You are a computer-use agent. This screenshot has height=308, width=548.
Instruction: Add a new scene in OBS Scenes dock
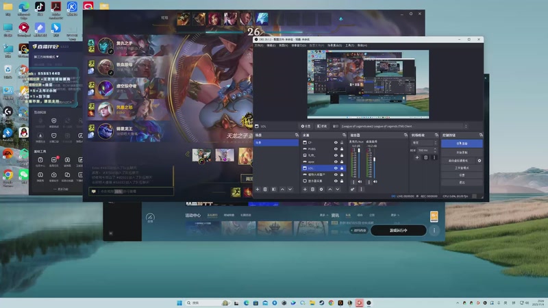[x=258, y=190]
